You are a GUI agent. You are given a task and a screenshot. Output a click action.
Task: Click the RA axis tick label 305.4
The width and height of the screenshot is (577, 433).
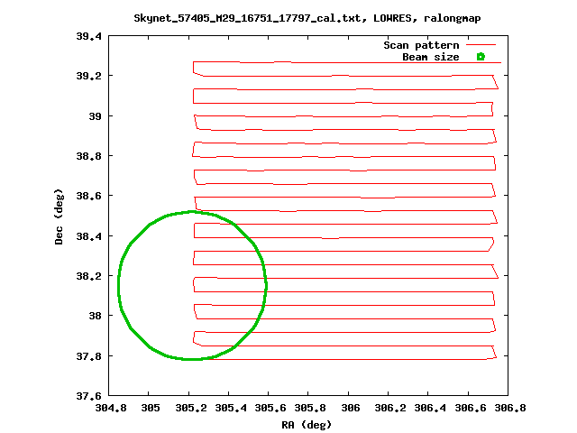(231, 408)
